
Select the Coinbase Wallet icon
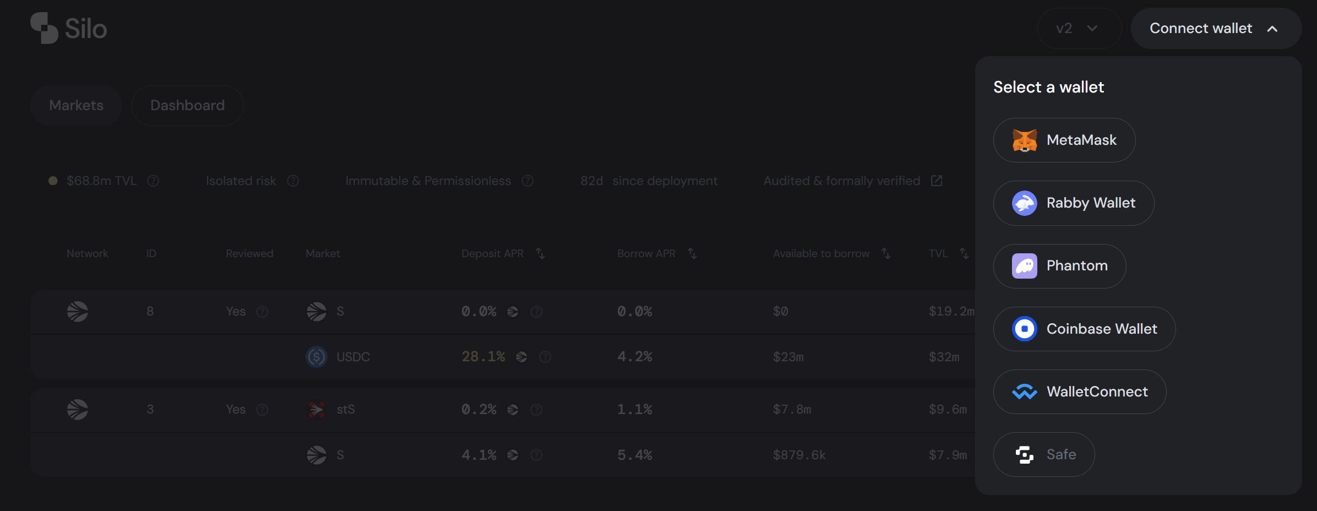1025,329
